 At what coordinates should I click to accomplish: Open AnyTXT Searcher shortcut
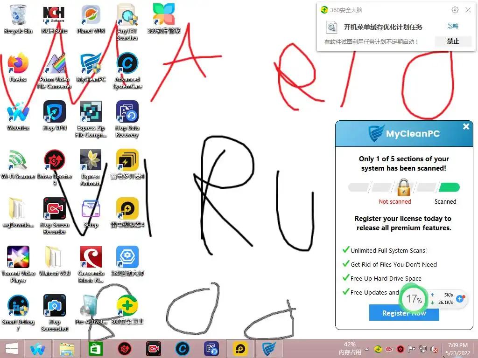pos(127,22)
